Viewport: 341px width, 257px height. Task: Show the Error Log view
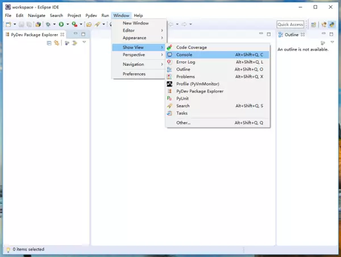(218, 62)
